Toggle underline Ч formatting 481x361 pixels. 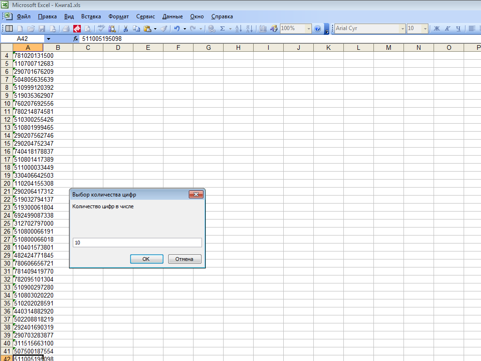(x=458, y=29)
